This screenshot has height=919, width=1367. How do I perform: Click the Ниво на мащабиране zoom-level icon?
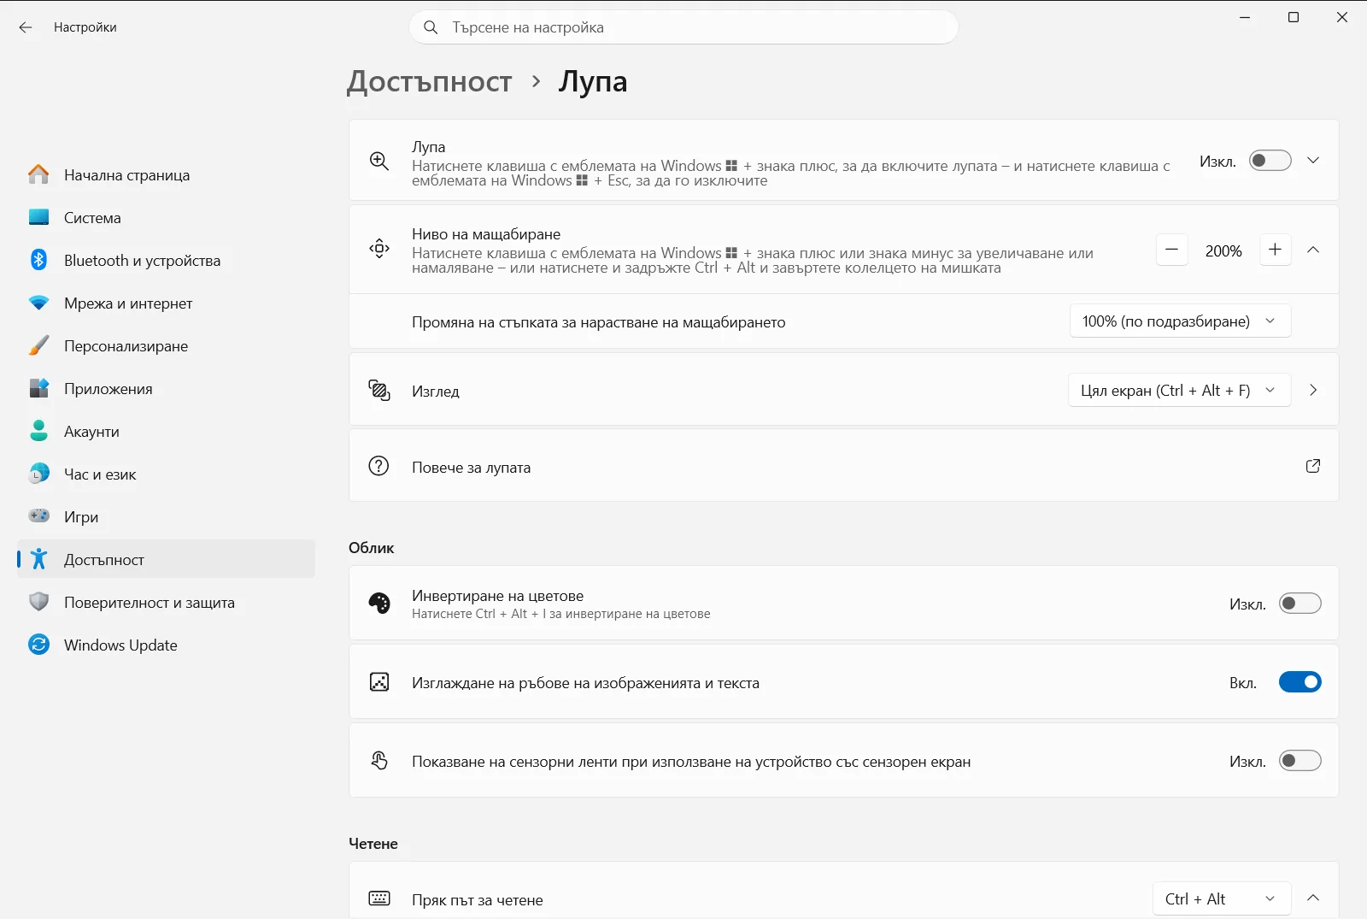pos(379,249)
